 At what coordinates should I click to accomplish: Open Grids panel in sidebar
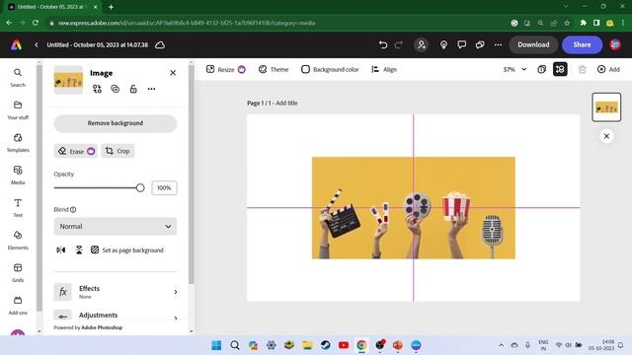pyautogui.click(x=18, y=273)
